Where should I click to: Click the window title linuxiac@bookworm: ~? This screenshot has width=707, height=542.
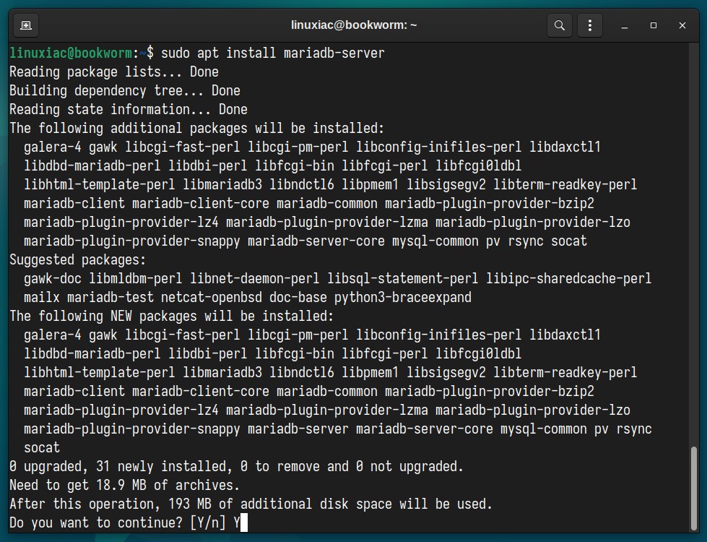click(x=354, y=25)
